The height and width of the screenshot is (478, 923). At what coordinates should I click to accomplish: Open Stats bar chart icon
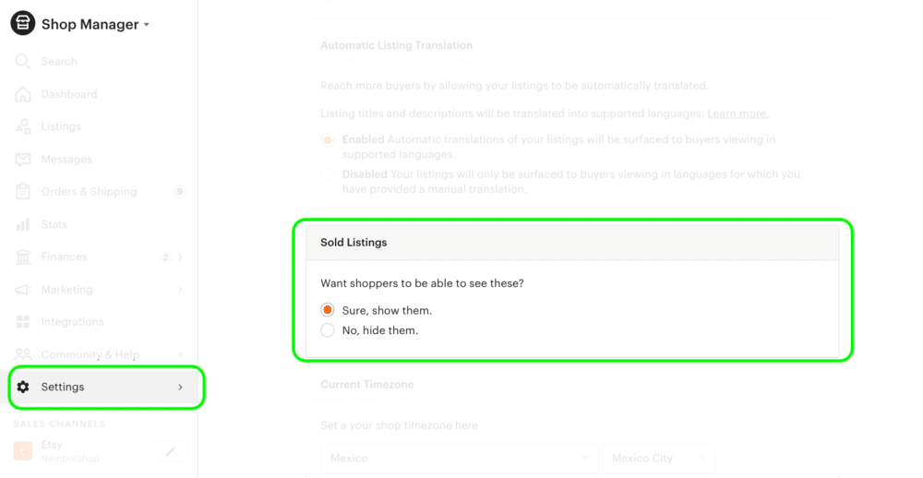coord(22,224)
